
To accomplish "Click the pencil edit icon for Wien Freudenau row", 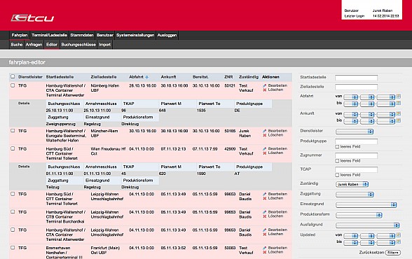I will 265,149.
